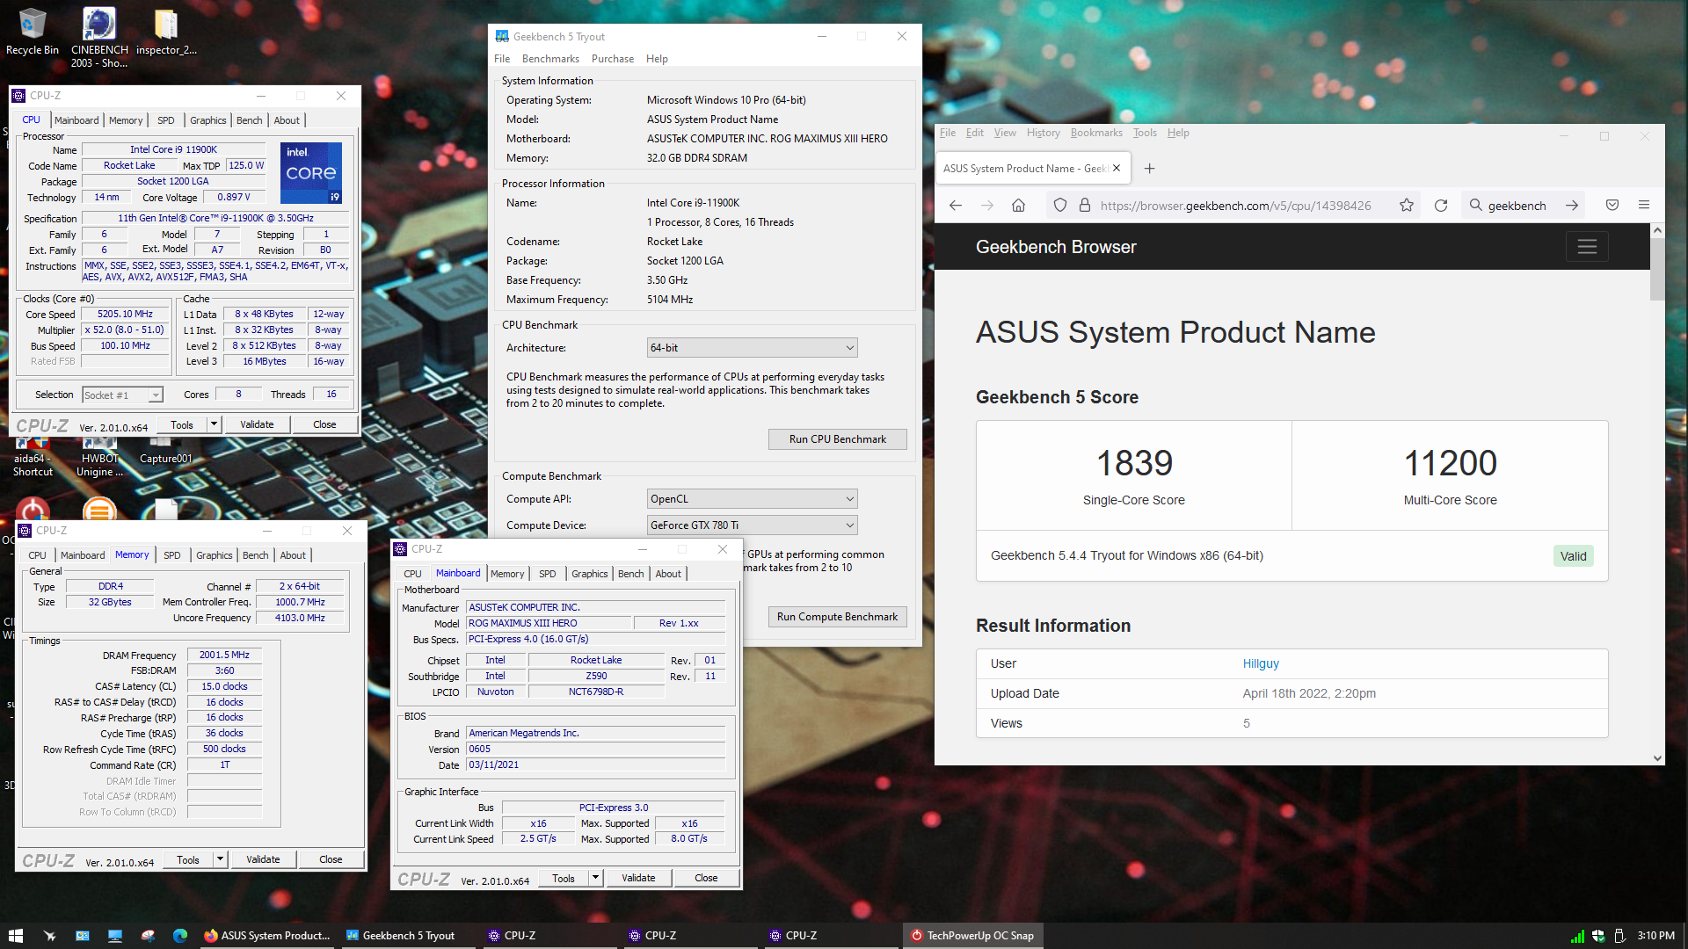Viewport: 1688px width, 949px height.
Task: Click the Firefox page vertical scrollbar thumb
Action: (x=1657, y=270)
